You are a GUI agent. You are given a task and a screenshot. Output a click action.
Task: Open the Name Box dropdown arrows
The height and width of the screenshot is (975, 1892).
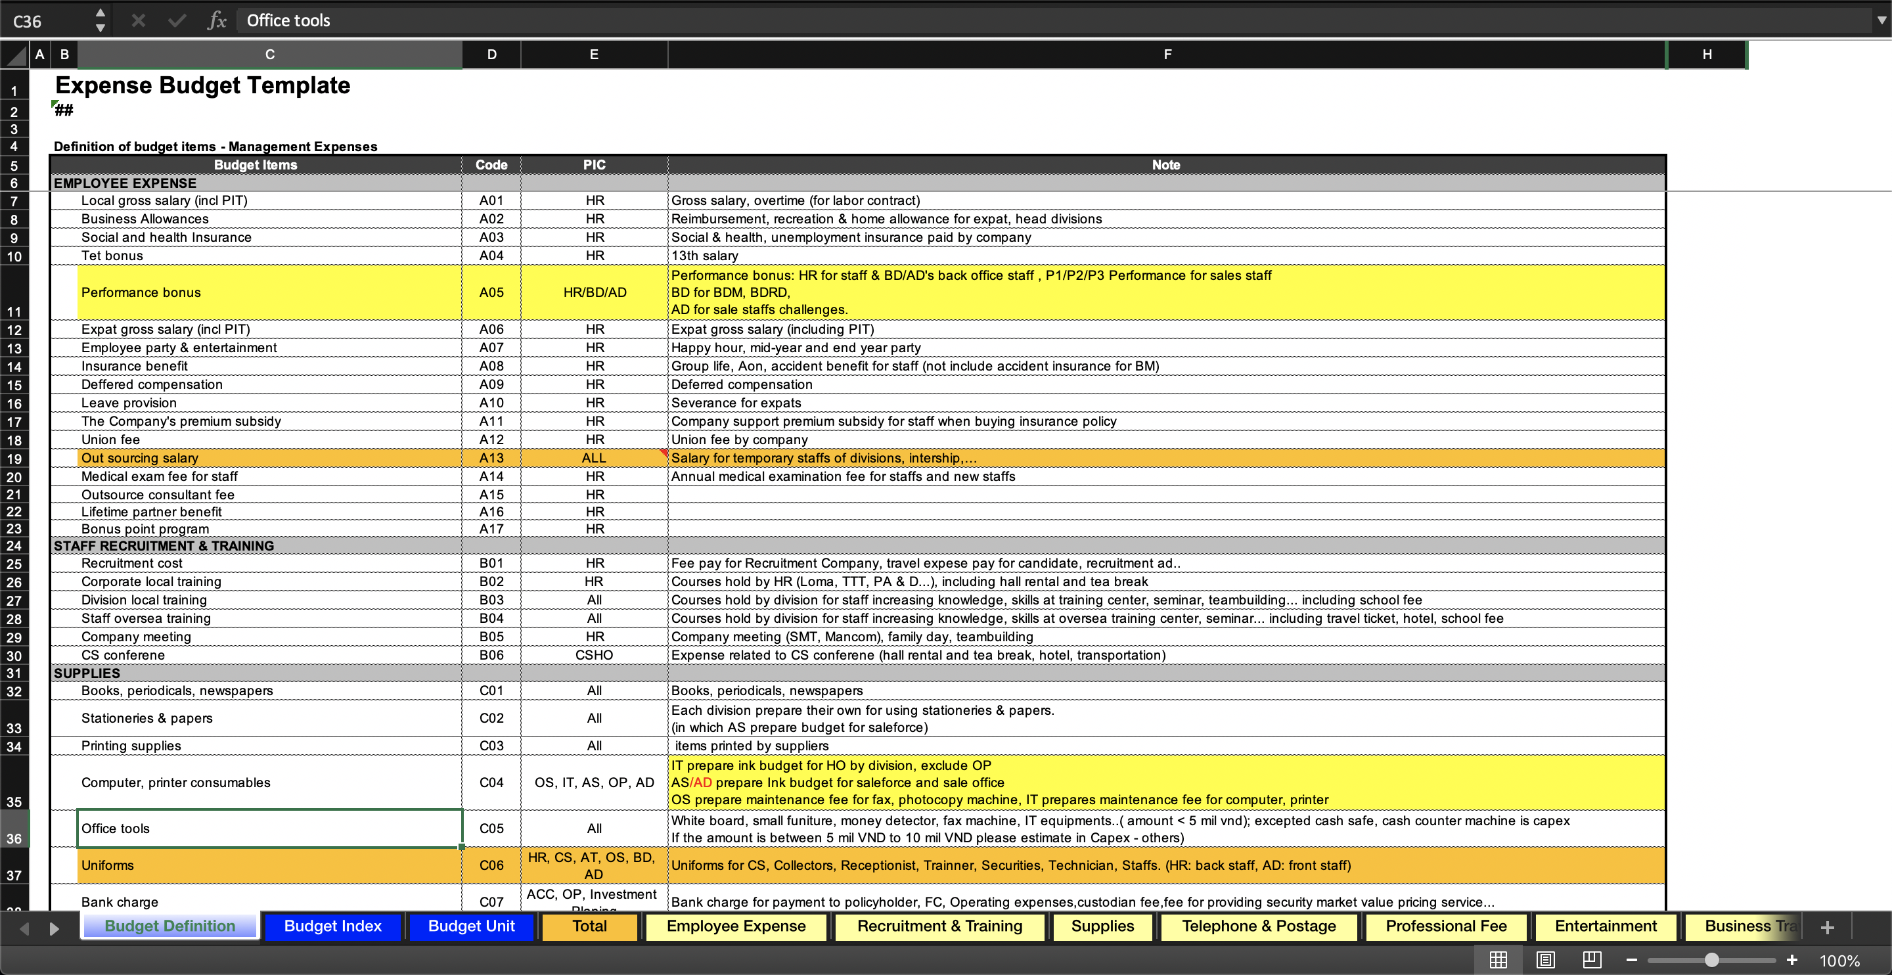tap(101, 20)
